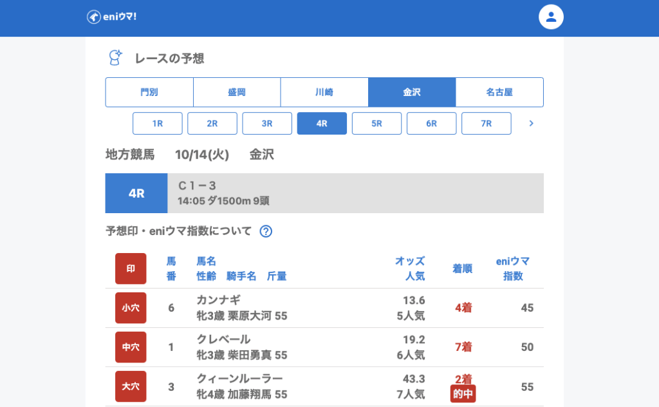The image size is (659, 407).
Task: Open the help question mark icon
Action: click(266, 231)
